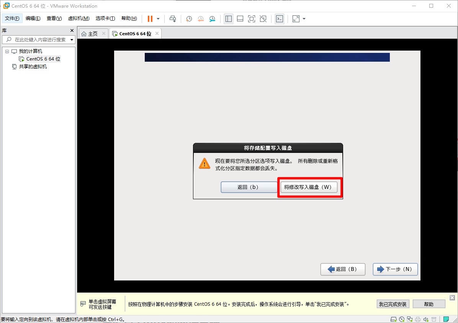Screen dimensions: 458x323
Task: Click 将修改写入磁盘 (W) button
Action: (309, 187)
